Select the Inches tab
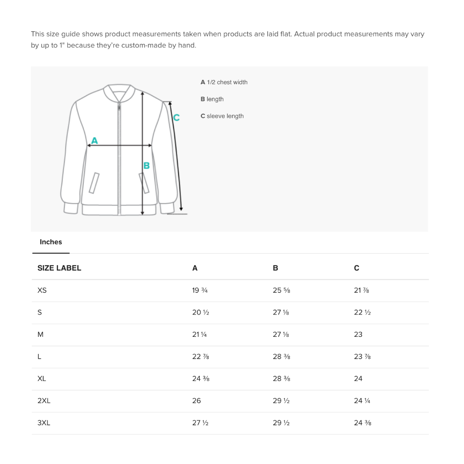The height and width of the screenshot is (464, 464). 51,242
